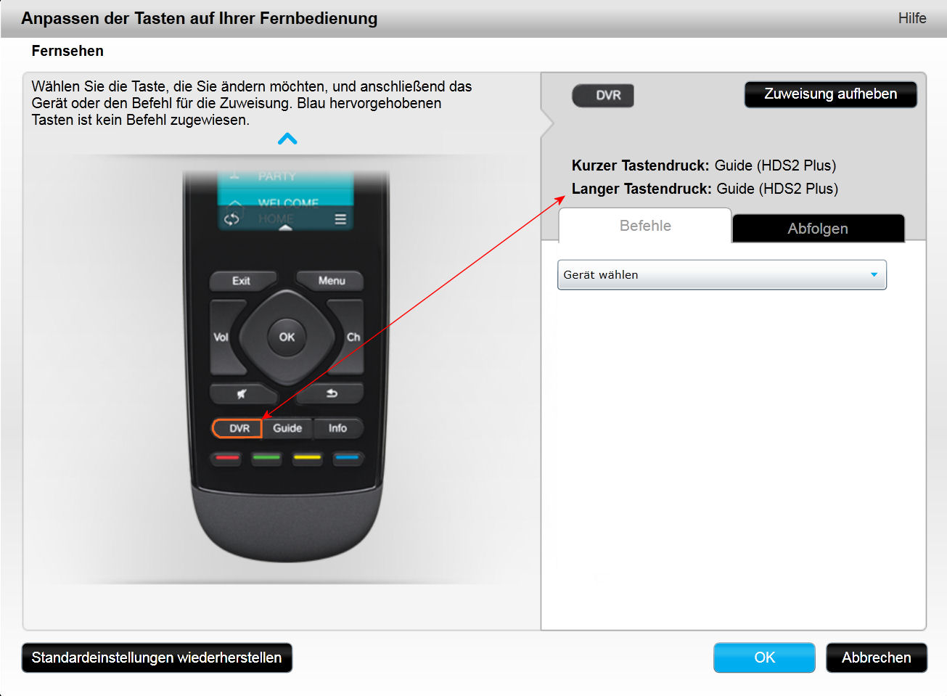Click the blue chevron above the remote image
Viewport: 947px width, 696px height.
click(x=287, y=139)
